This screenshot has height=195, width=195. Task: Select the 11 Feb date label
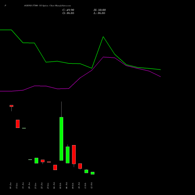coord(85,186)
